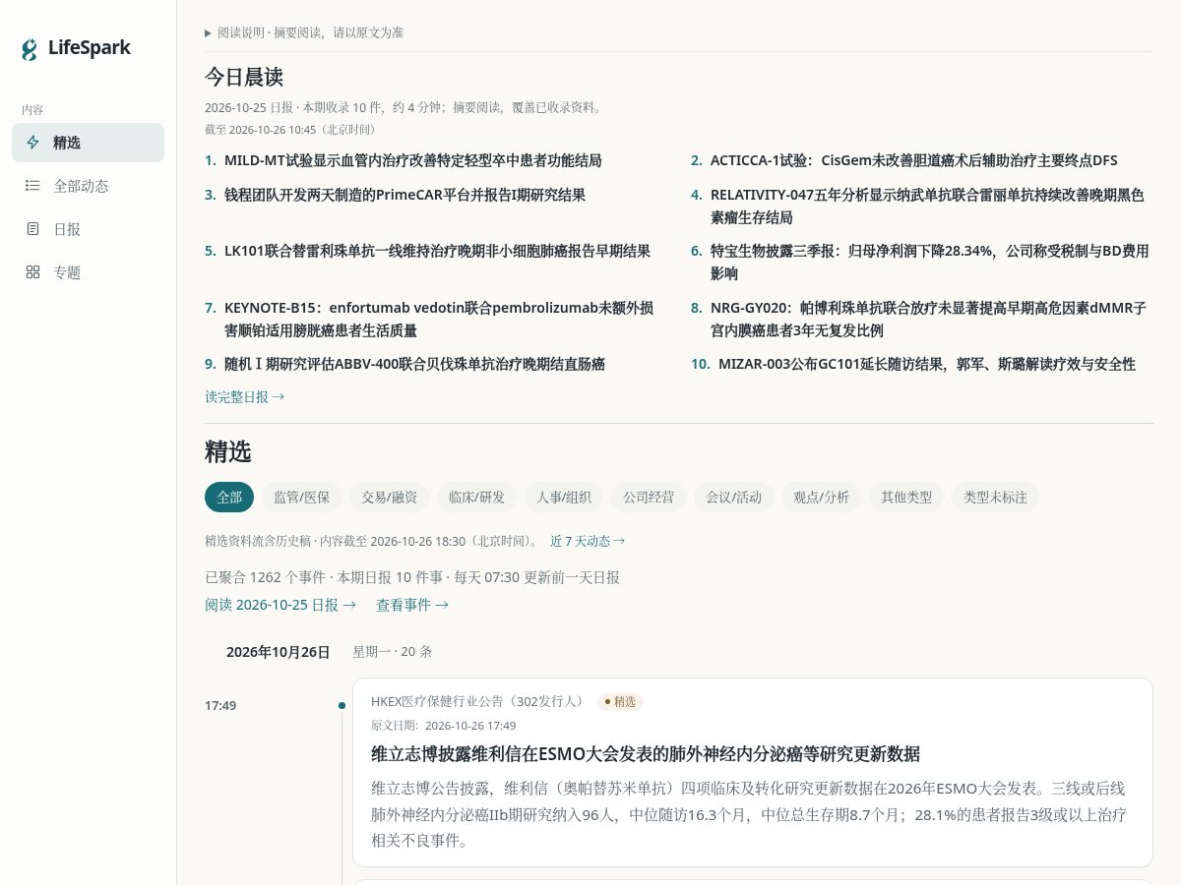The width and height of the screenshot is (1181, 885).
Task: Open the 维立志博披露维利信 article title
Action: click(x=646, y=754)
